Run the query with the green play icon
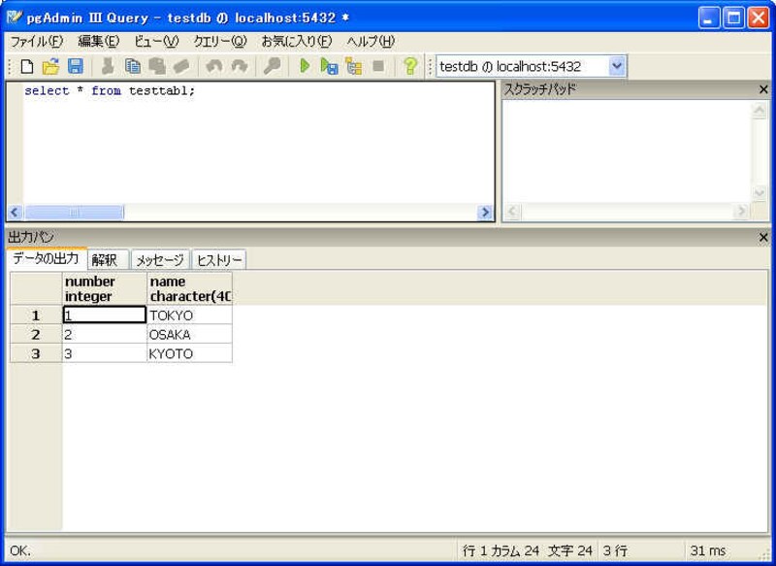 pos(305,67)
